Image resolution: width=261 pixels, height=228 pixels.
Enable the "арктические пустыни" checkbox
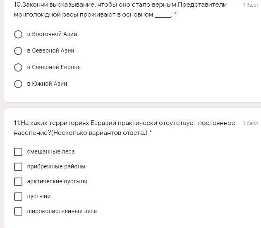18,182
